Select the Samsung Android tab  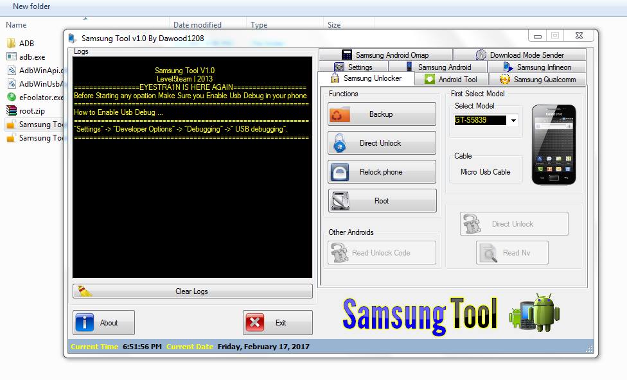click(x=438, y=67)
